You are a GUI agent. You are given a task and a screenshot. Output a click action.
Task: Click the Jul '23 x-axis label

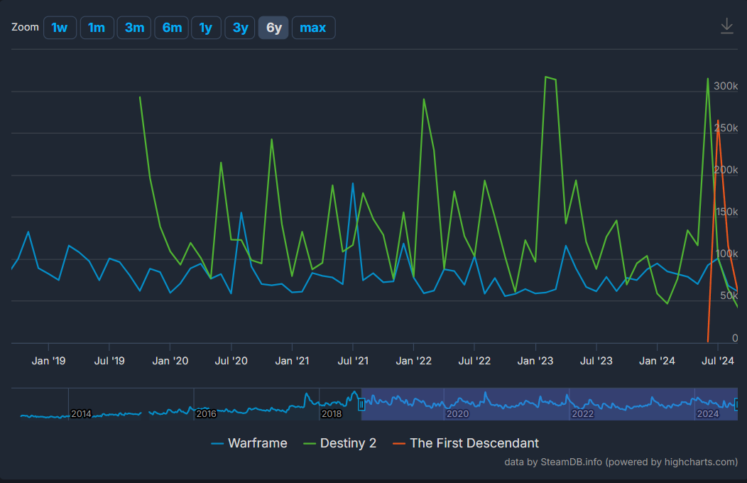pyautogui.click(x=596, y=361)
